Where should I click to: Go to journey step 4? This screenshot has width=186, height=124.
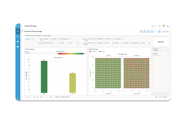(x=152, y=32)
